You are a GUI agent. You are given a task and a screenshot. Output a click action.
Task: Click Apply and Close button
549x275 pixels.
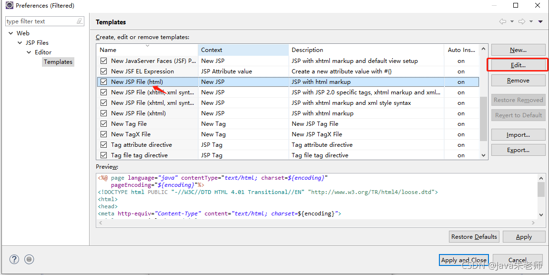[464, 260]
